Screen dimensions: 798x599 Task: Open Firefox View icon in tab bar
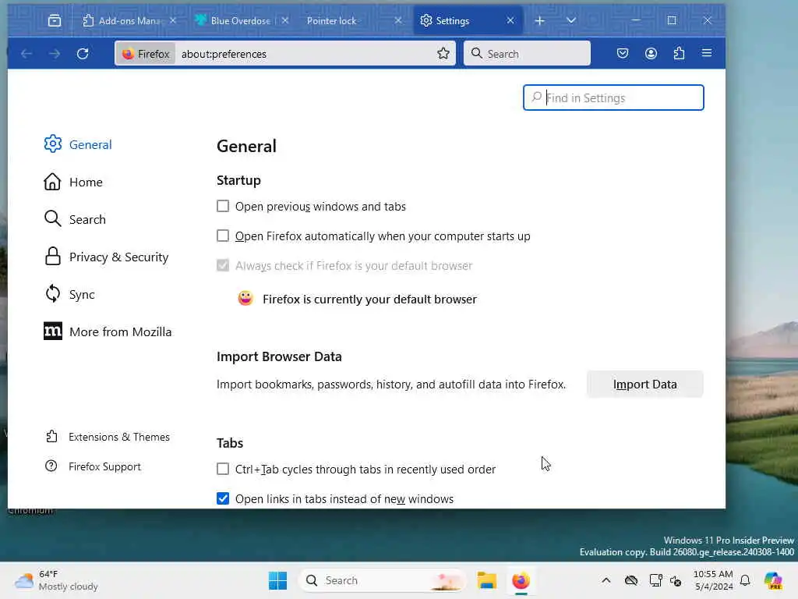[x=55, y=20]
